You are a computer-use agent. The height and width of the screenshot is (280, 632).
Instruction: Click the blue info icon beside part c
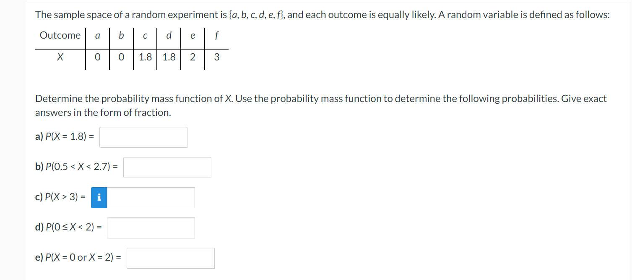point(99,197)
